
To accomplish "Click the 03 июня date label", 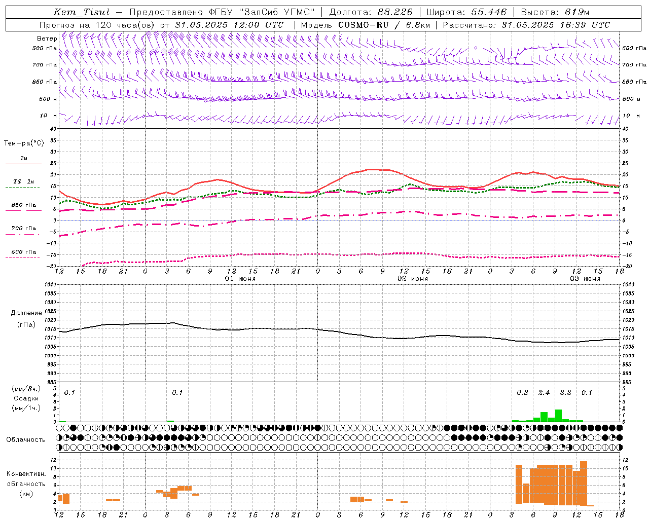I will point(585,279).
